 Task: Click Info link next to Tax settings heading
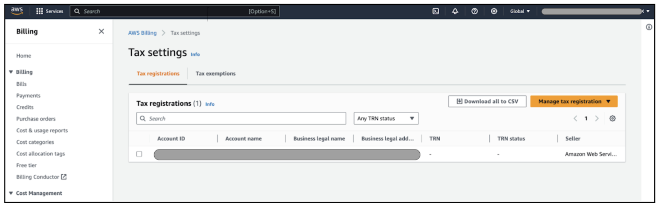195,54
